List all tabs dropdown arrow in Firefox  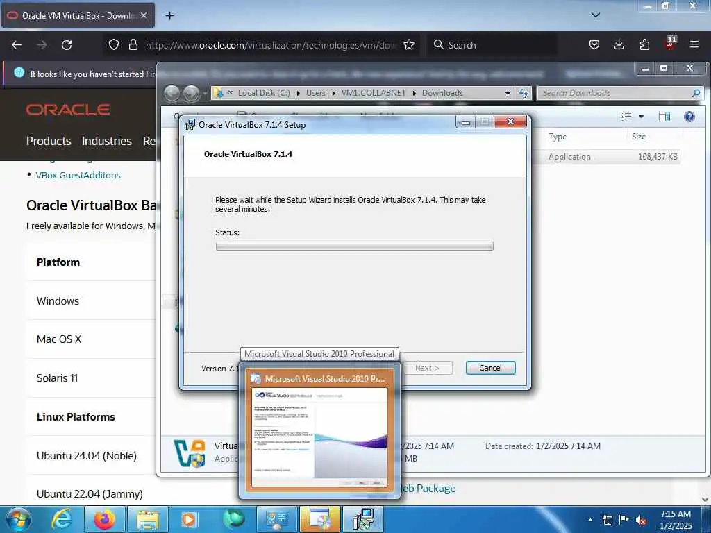[596, 15]
